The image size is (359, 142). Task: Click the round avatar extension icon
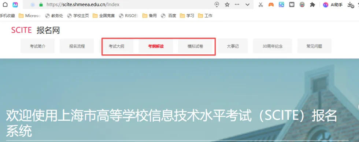302,5
